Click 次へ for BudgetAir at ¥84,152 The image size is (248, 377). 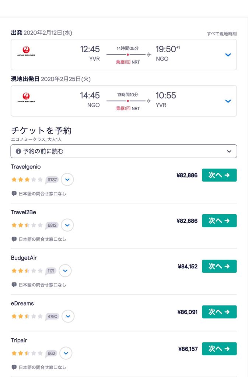219,266
